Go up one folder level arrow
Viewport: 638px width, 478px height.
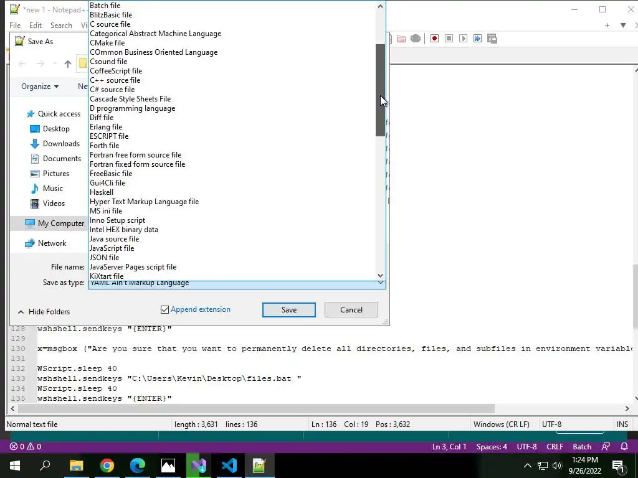tap(68, 64)
